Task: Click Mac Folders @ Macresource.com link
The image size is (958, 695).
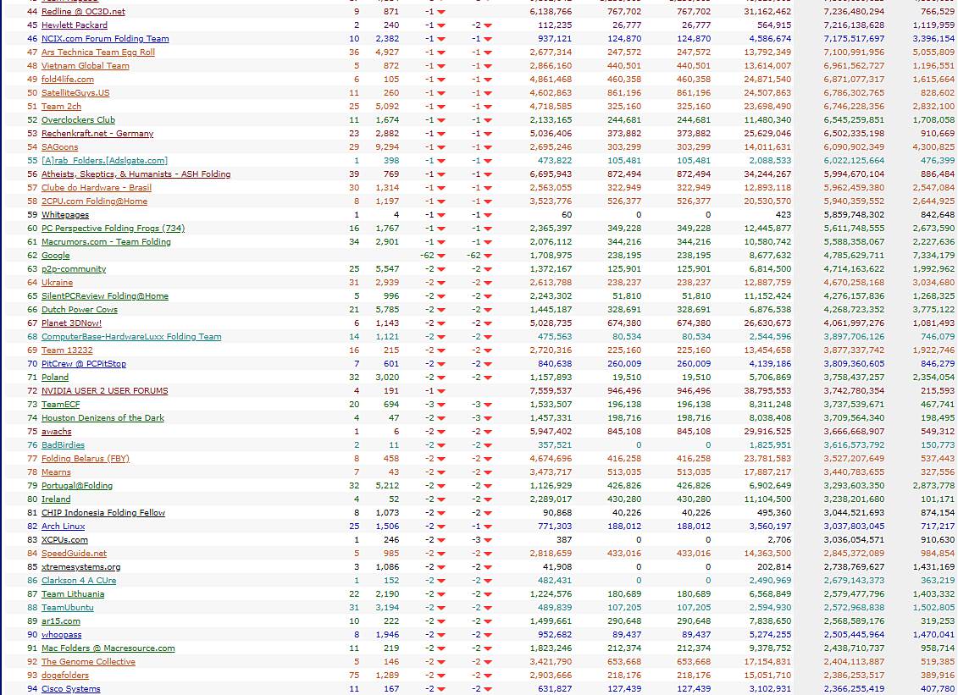Action: pos(108,648)
